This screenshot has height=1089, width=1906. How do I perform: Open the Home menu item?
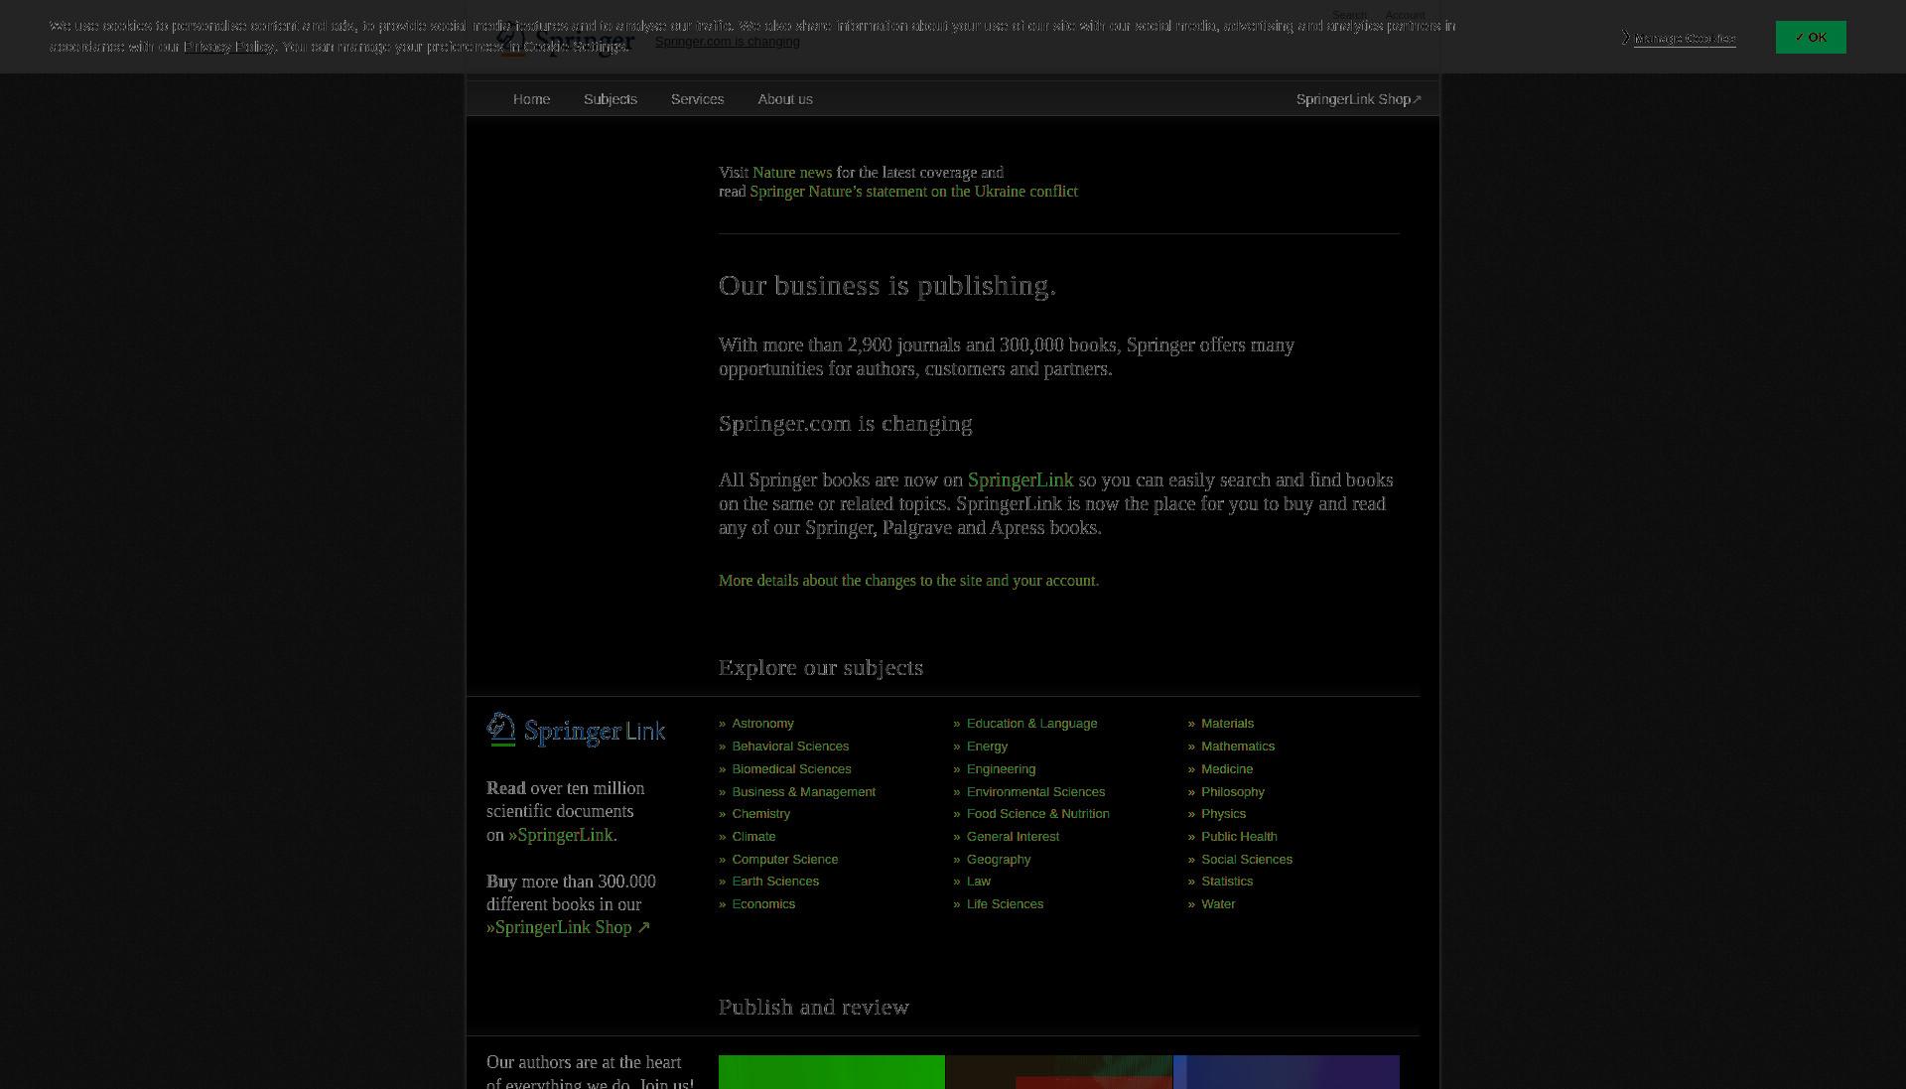[x=531, y=99]
